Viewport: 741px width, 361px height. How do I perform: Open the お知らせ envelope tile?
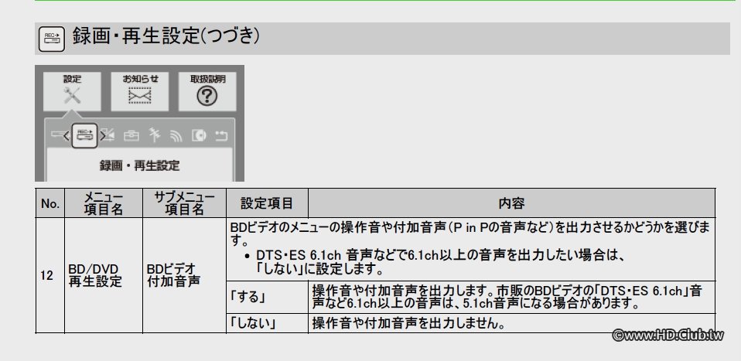click(x=139, y=91)
